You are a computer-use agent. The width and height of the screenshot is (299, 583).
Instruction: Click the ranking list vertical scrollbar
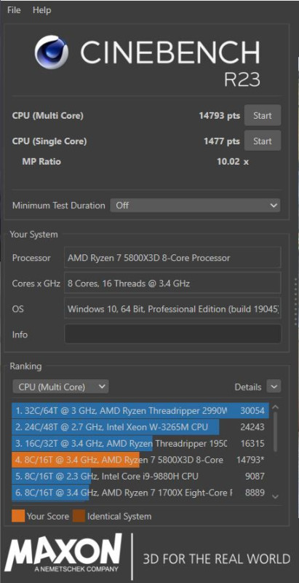coord(275,431)
